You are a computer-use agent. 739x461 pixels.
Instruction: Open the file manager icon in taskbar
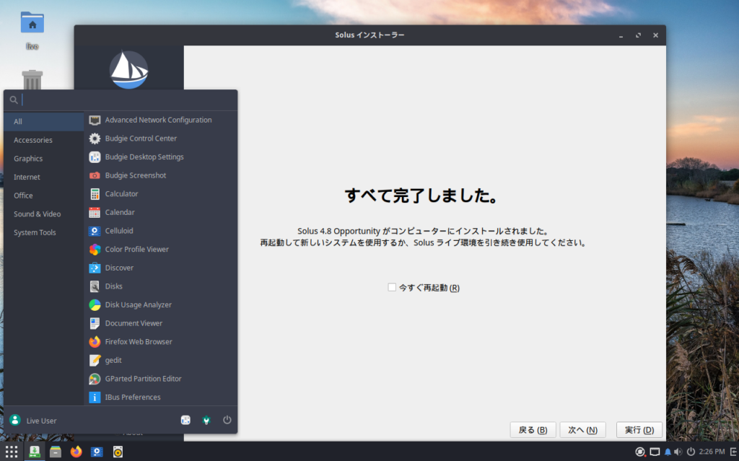(x=55, y=452)
